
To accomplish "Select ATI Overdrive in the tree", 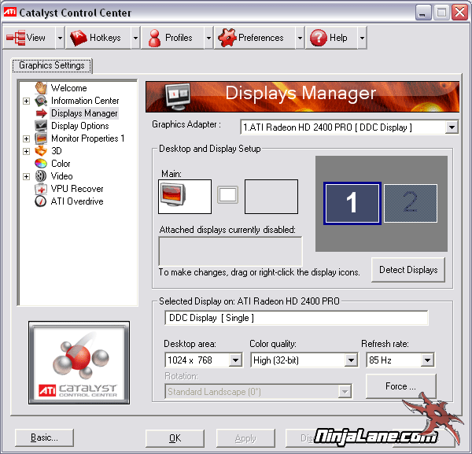I will (x=77, y=201).
